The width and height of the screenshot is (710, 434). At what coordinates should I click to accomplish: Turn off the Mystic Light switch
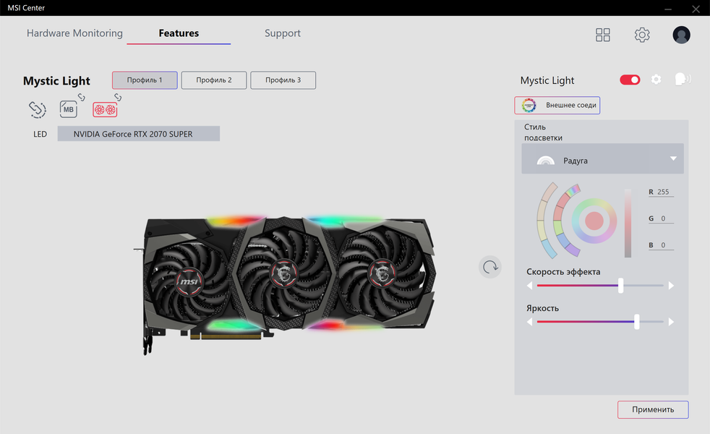pyautogui.click(x=630, y=80)
